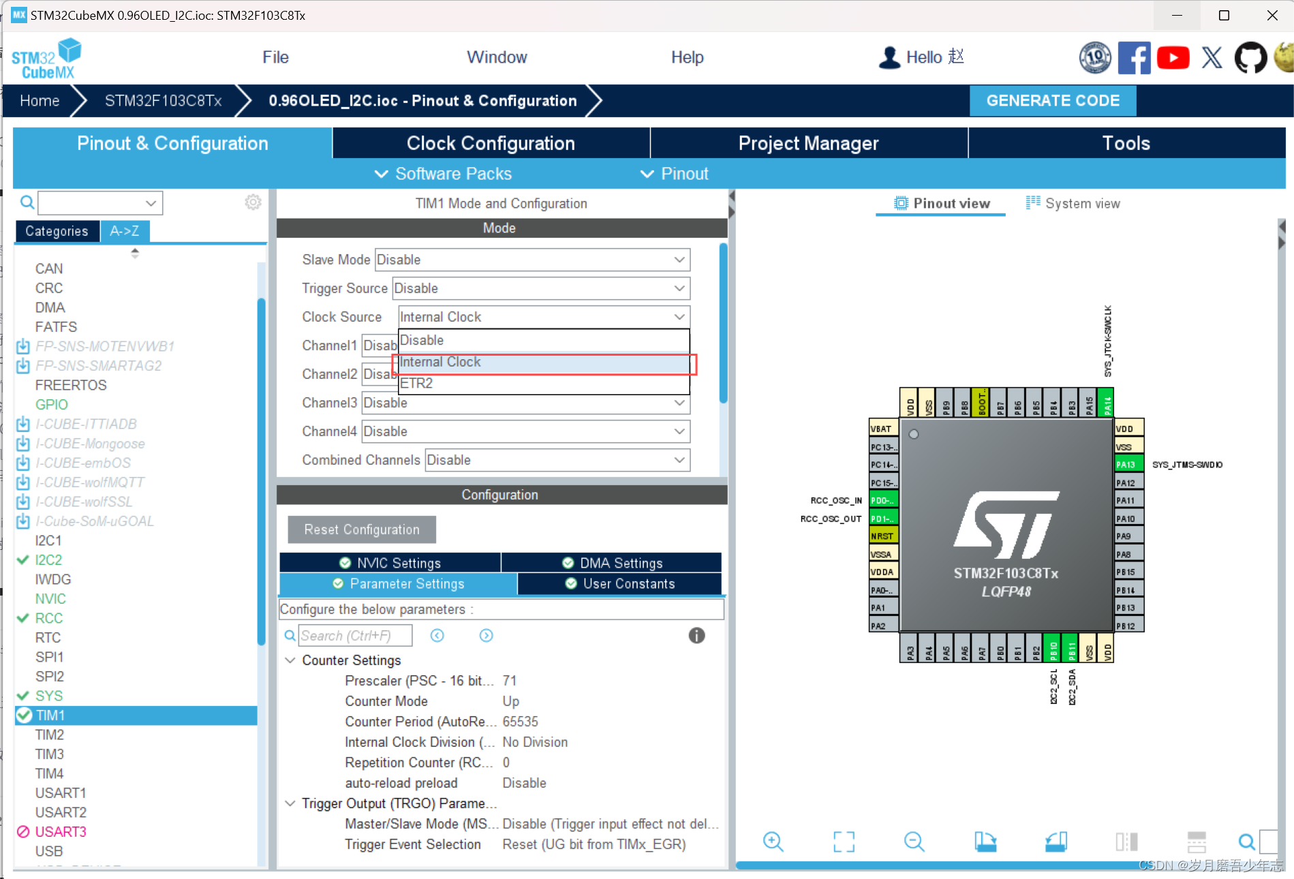Click the PB10 pin on the chip
The image size is (1294, 879).
click(x=1053, y=647)
